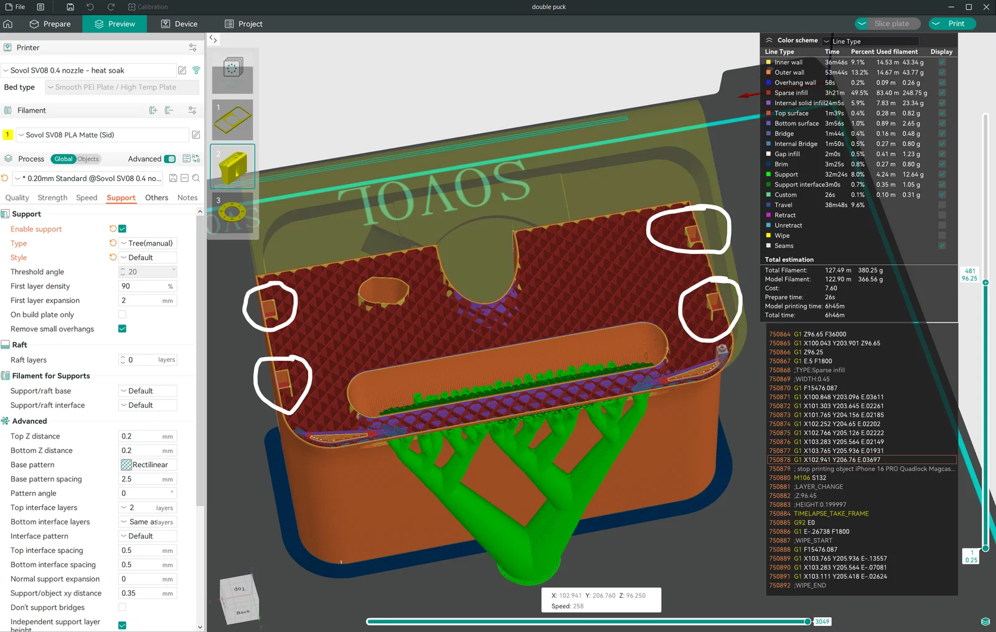The width and height of the screenshot is (996, 632).
Task: Click the printer Wi-Fi connection icon
Action: [x=196, y=70]
